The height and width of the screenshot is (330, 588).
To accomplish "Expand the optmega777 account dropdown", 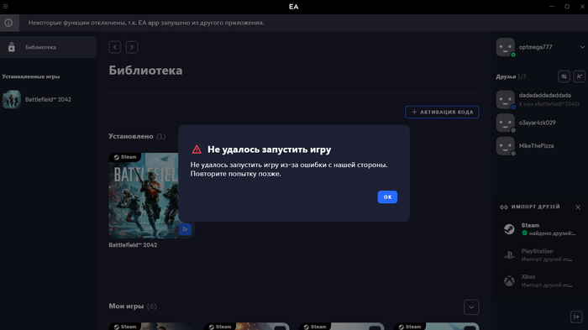I will pyautogui.click(x=582, y=47).
